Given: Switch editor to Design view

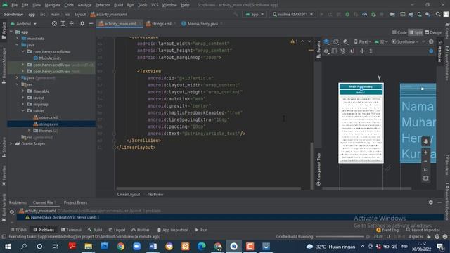Looking at the screenshot, I should [x=433, y=32].
